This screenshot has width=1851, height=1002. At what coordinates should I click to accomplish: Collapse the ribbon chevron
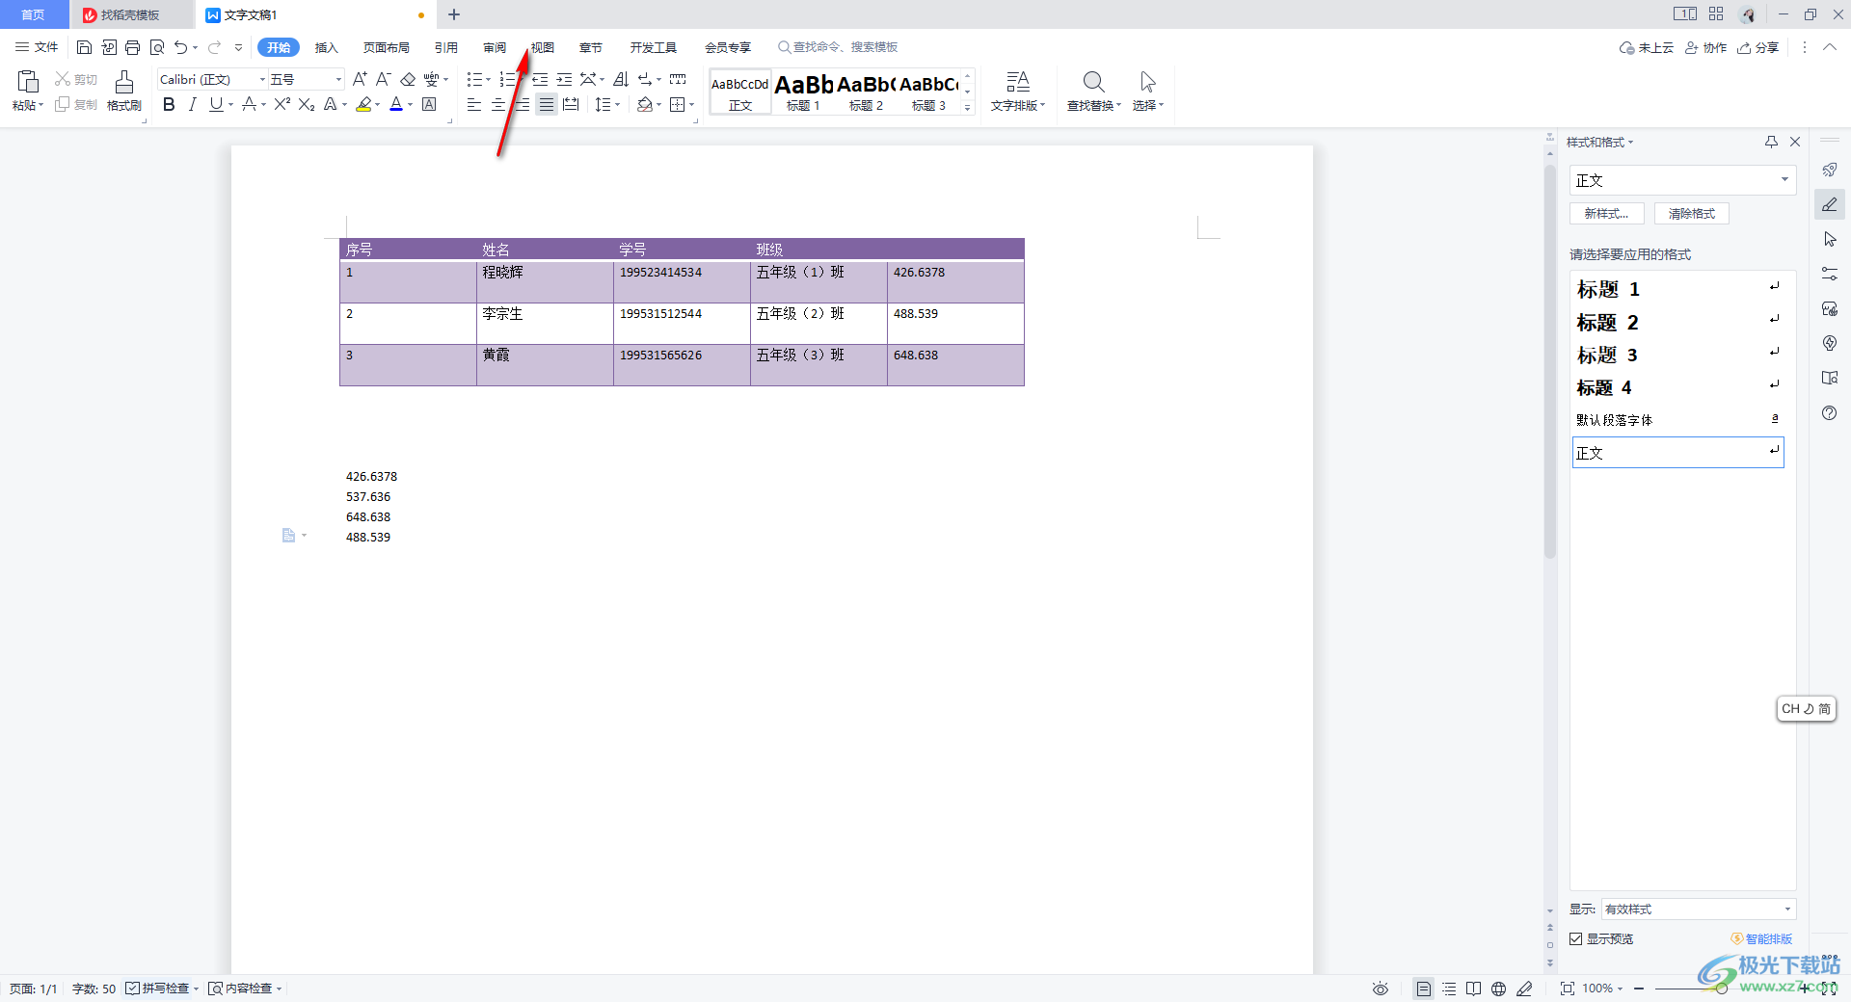pyautogui.click(x=1829, y=47)
